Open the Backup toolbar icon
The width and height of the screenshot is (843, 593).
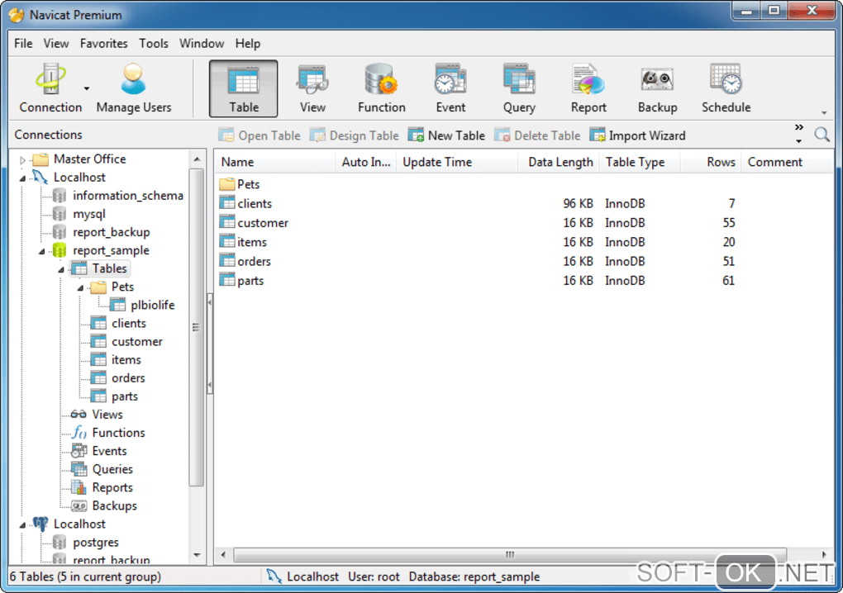click(x=657, y=88)
